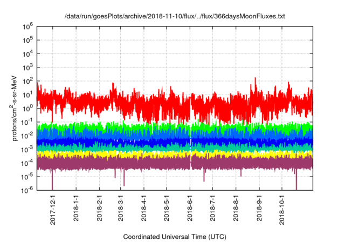Click the maroon lowest flux band
Image resolution: width=345 pixels, height=242 pixels.
[x=162, y=162]
